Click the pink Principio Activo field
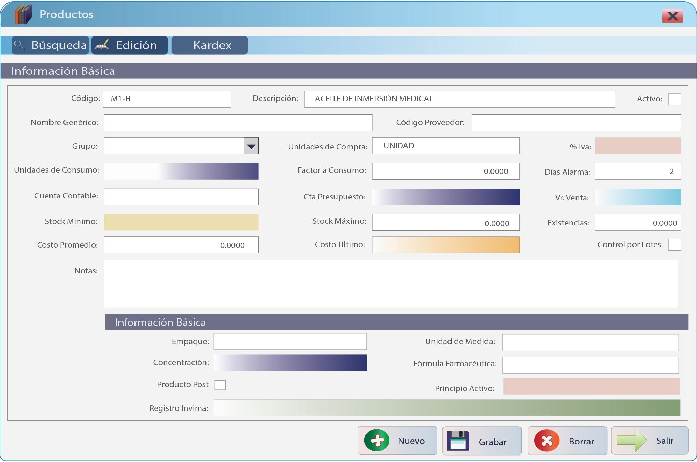This screenshot has width=697, height=462. pos(592,386)
